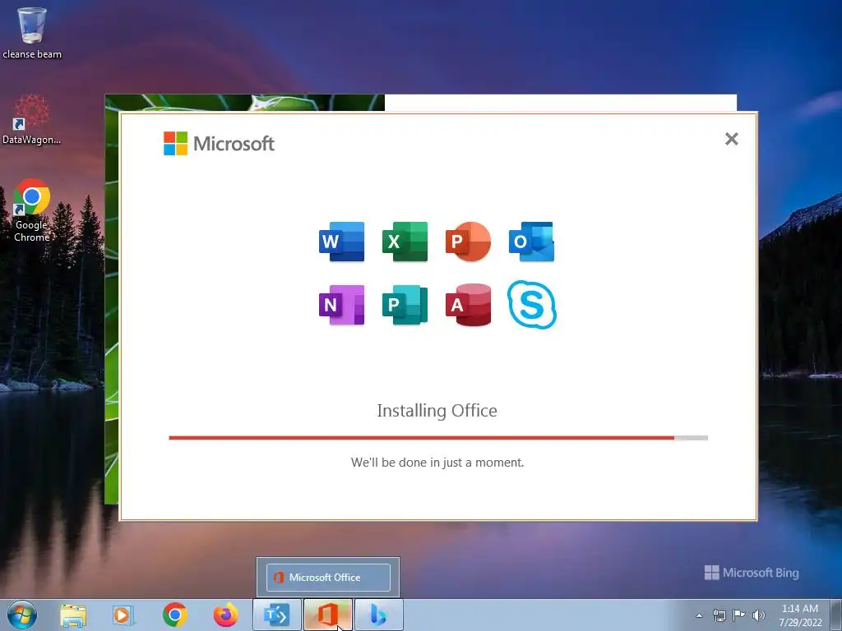Open the network tray icon
Image resolution: width=842 pixels, height=631 pixels.
719,615
